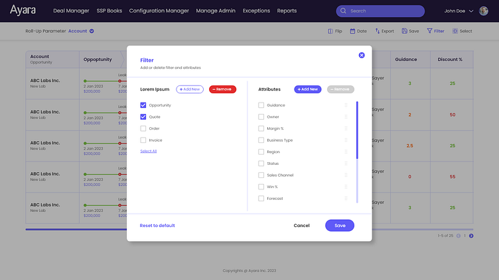The height and width of the screenshot is (280, 499).
Task: Uncheck the Opportunity checkbox
Action: coord(143,105)
